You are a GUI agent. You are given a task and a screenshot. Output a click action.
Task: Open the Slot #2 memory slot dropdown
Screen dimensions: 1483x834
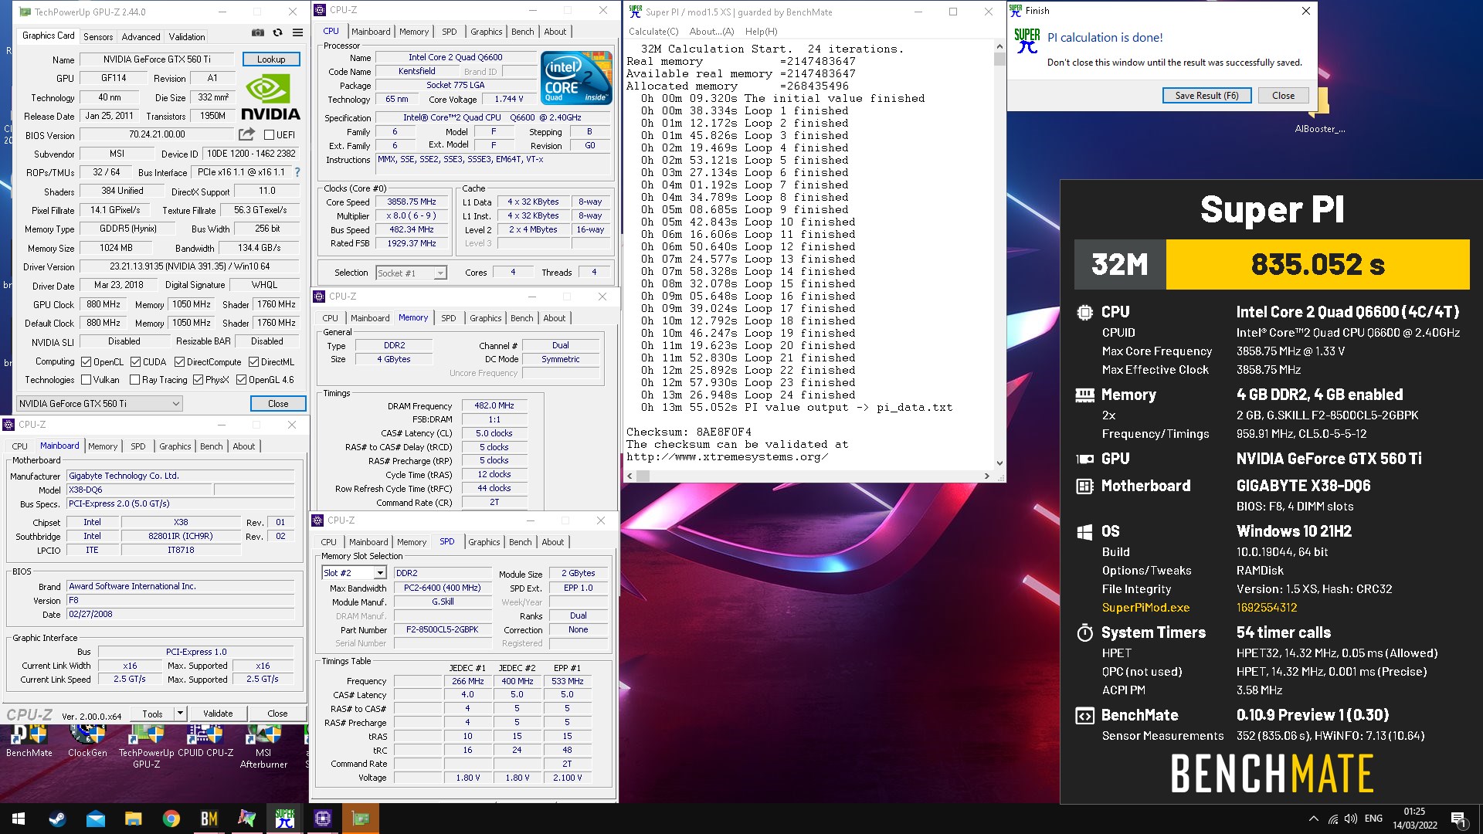pos(354,573)
